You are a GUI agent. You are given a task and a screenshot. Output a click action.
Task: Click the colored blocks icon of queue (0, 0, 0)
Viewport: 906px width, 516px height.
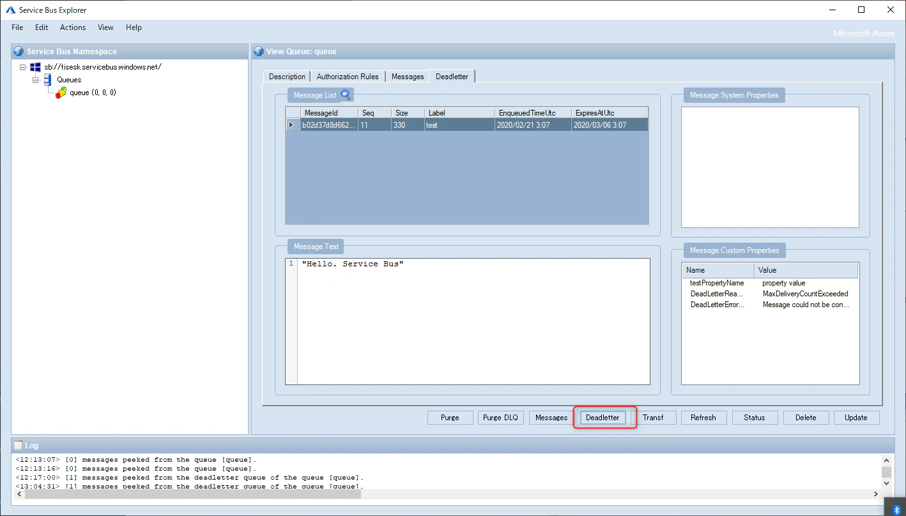pos(61,93)
